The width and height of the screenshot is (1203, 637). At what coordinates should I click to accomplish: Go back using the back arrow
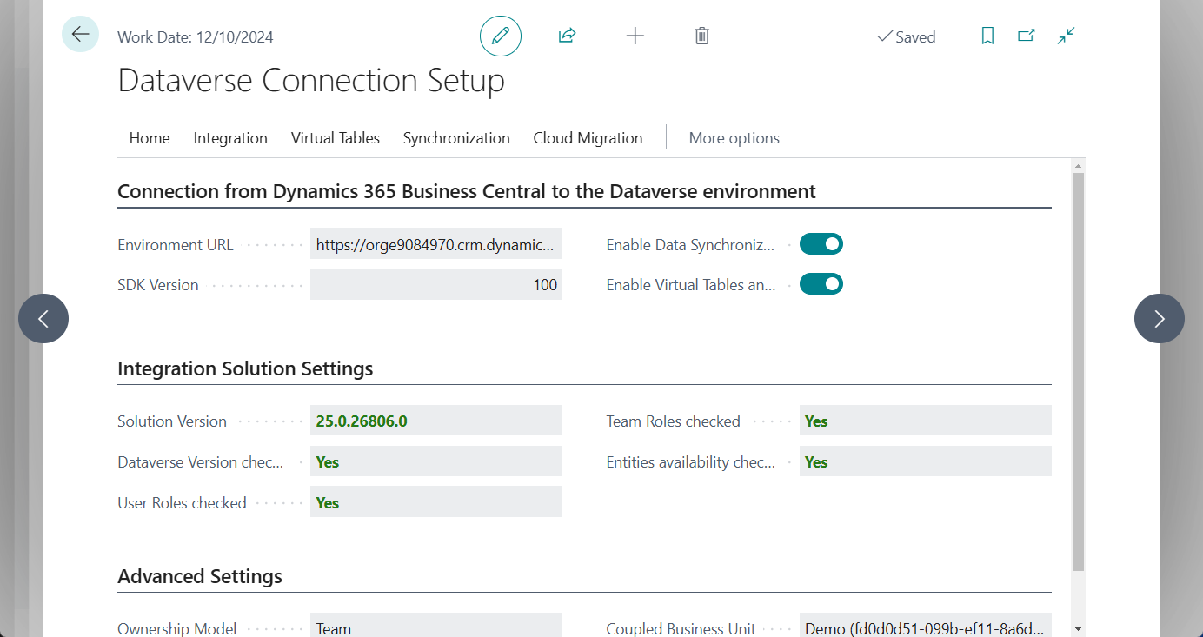(80, 33)
